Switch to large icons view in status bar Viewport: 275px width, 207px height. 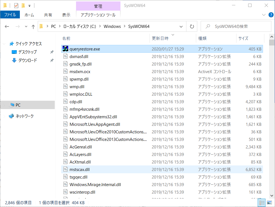(x=269, y=203)
